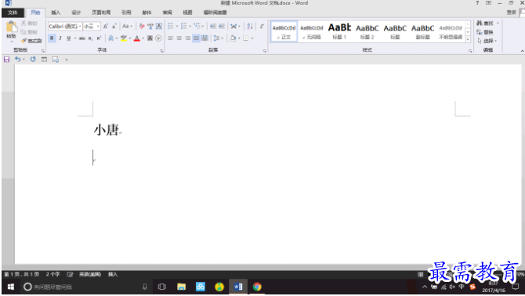Viewport: 525px width, 296px height.
Task: Center align the text
Action: click(179, 38)
